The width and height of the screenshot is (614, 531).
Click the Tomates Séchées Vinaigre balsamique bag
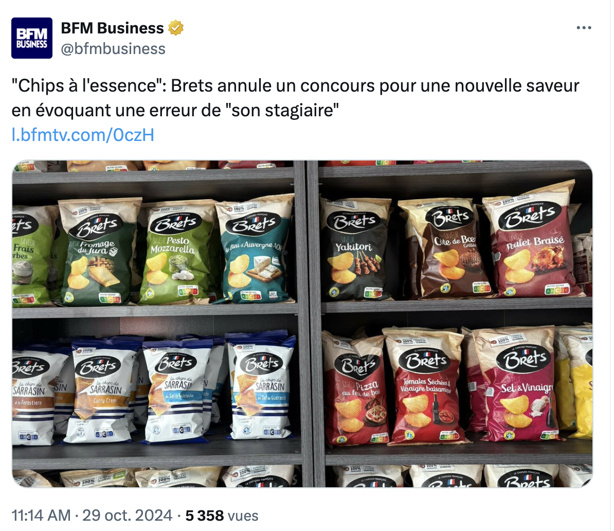(425, 386)
